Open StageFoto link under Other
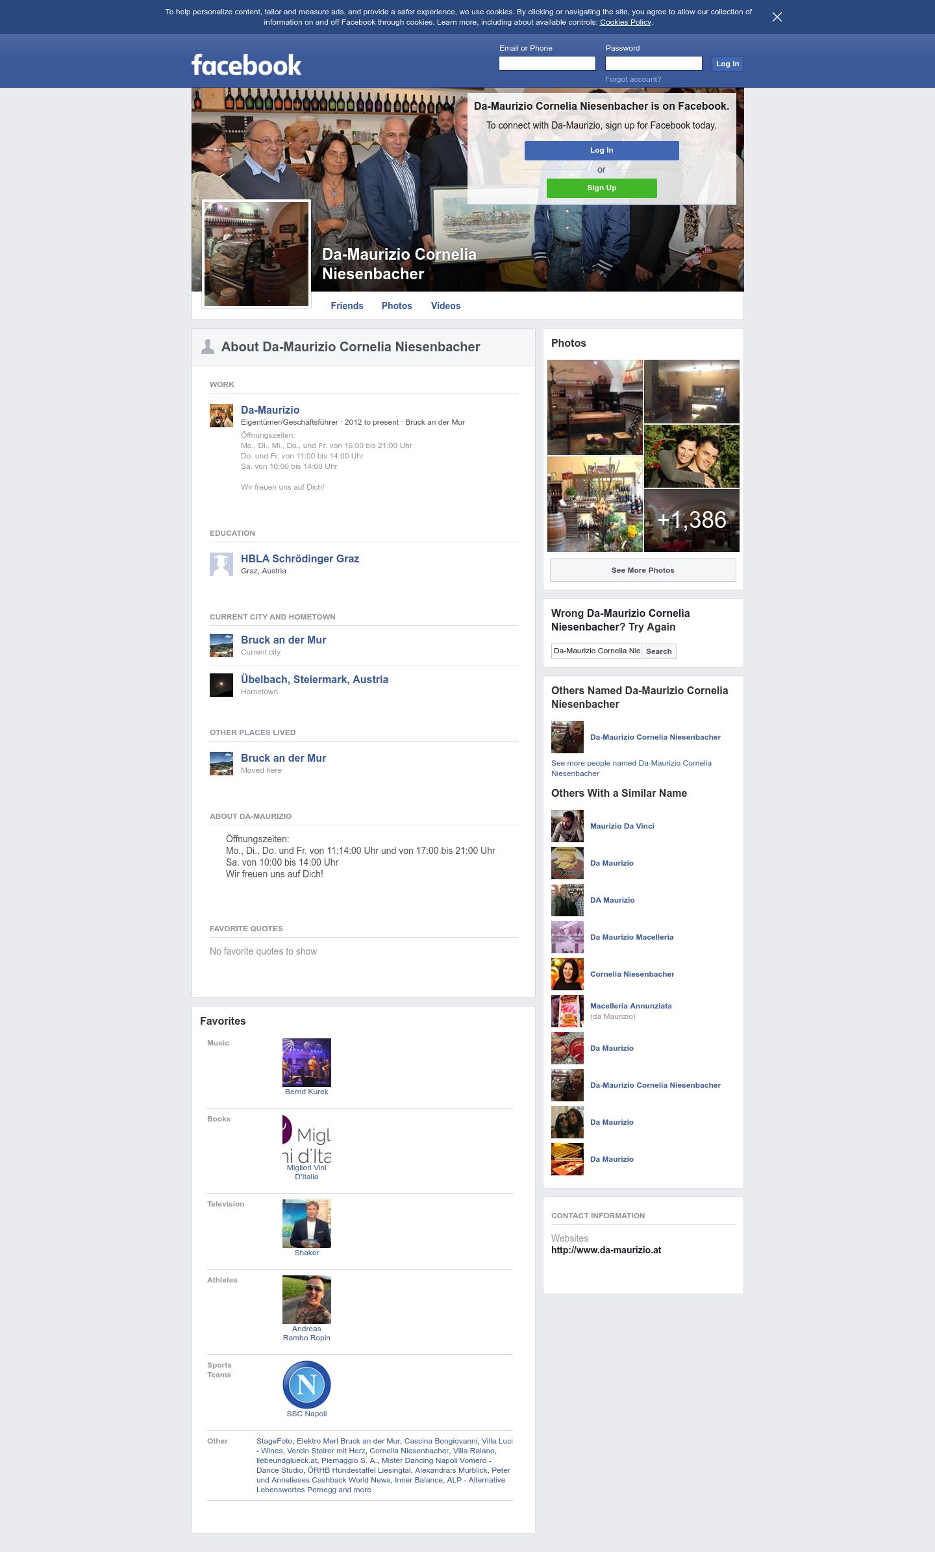The image size is (935, 1552). (274, 1441)
